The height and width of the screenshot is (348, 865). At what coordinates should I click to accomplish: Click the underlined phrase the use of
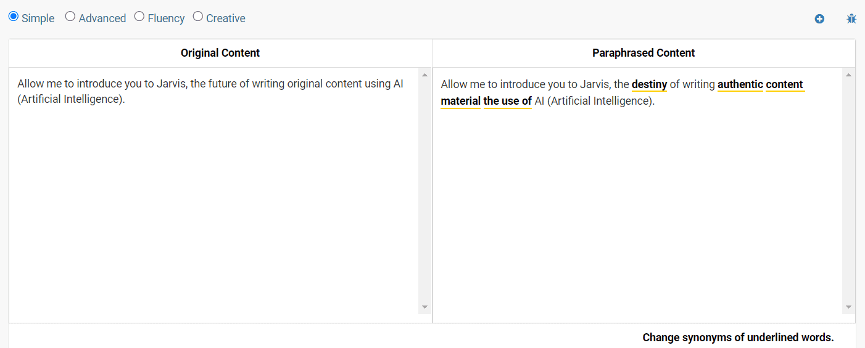tap(507, 101)
